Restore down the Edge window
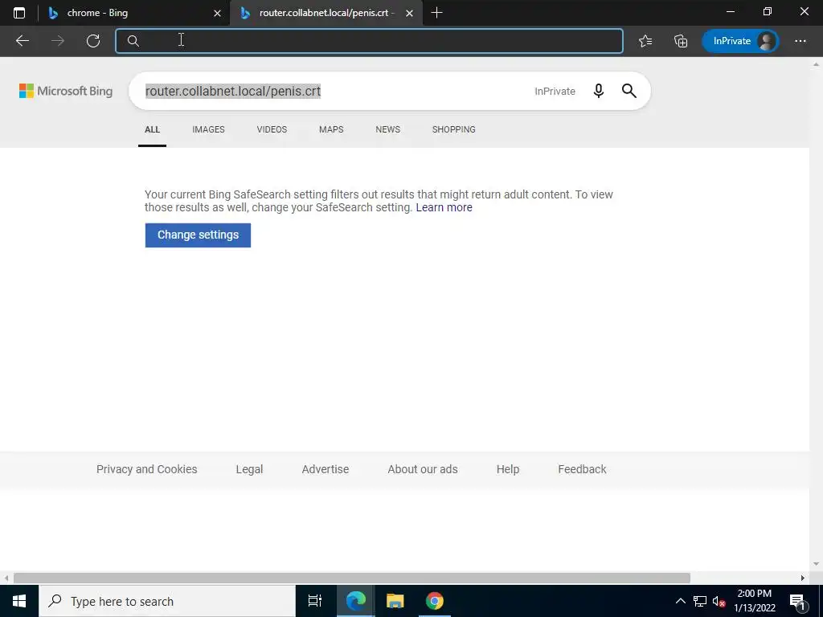Image resolution: width=823 pixels, height=617 pixels. click(x=768, y=11)
